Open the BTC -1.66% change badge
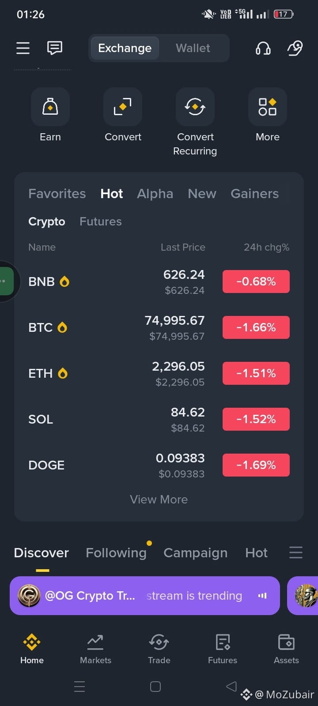 (x=256, y=327)
